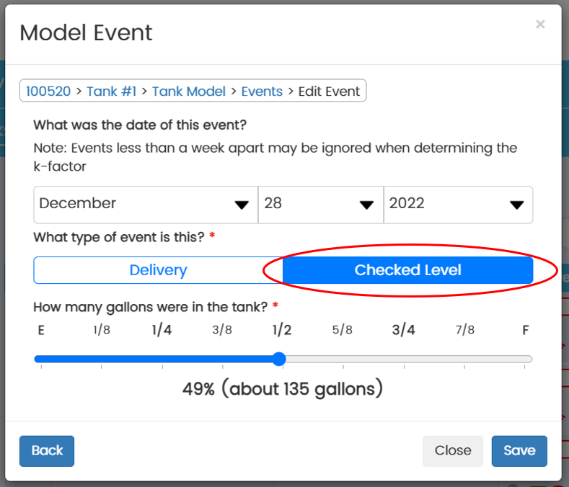This screenshot has height=487, width=569.
Task: Click the tank level slider handle
Action: click(280, 359)
